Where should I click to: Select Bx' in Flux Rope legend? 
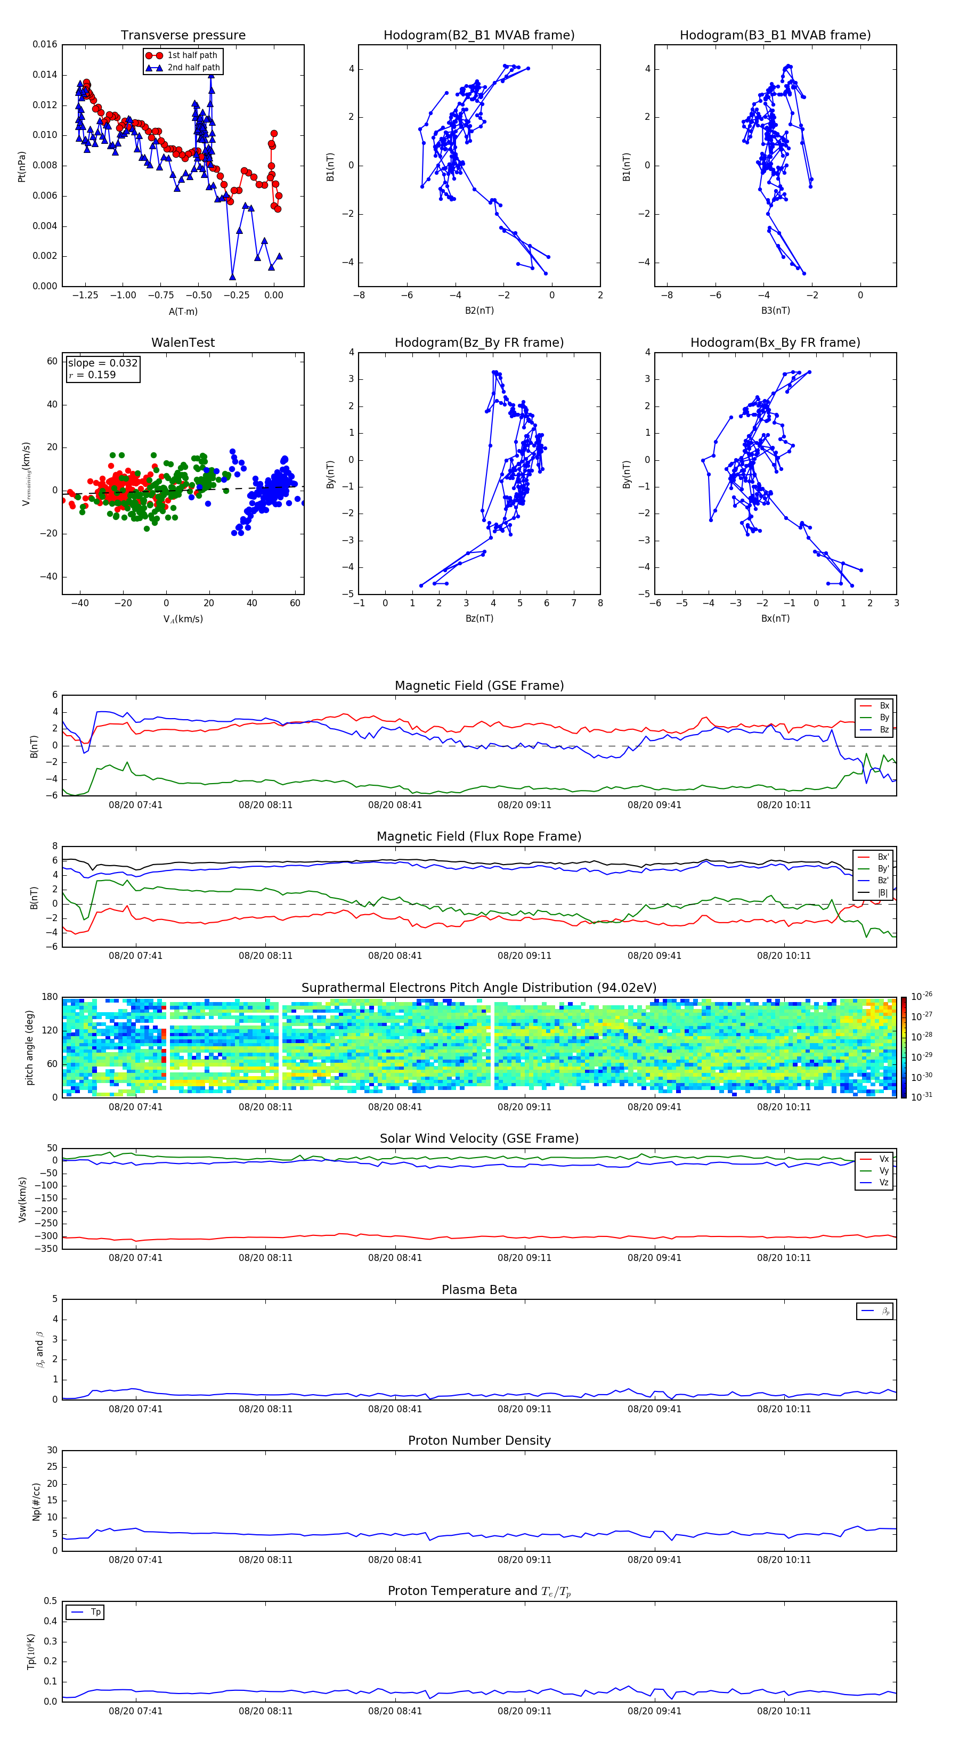point(874,857)
